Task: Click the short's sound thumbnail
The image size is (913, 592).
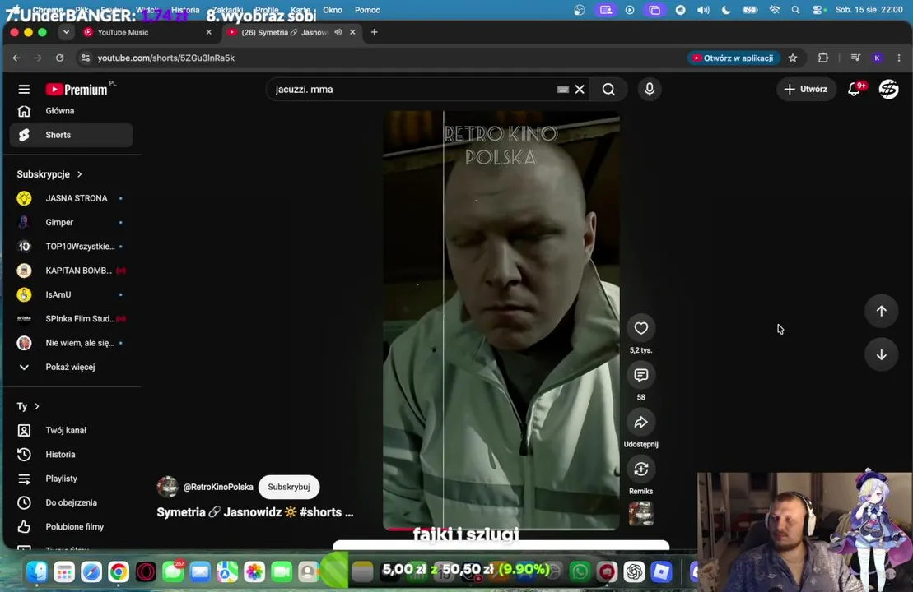Action: pos(640,514)
